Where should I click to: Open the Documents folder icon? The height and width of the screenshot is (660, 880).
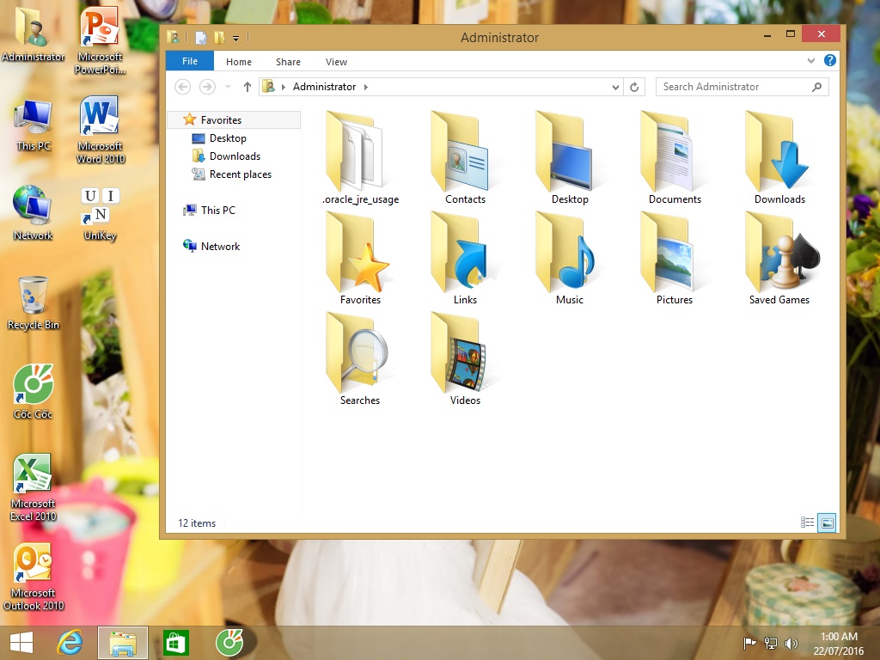pos(674,158)
